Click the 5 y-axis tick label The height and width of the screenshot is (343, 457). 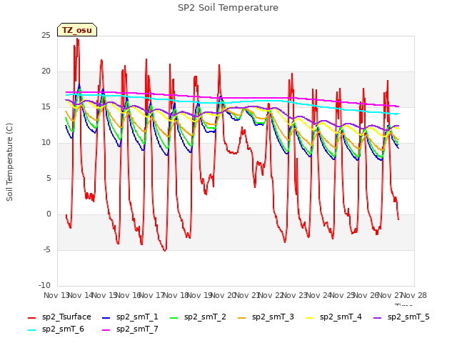point(49,179)
